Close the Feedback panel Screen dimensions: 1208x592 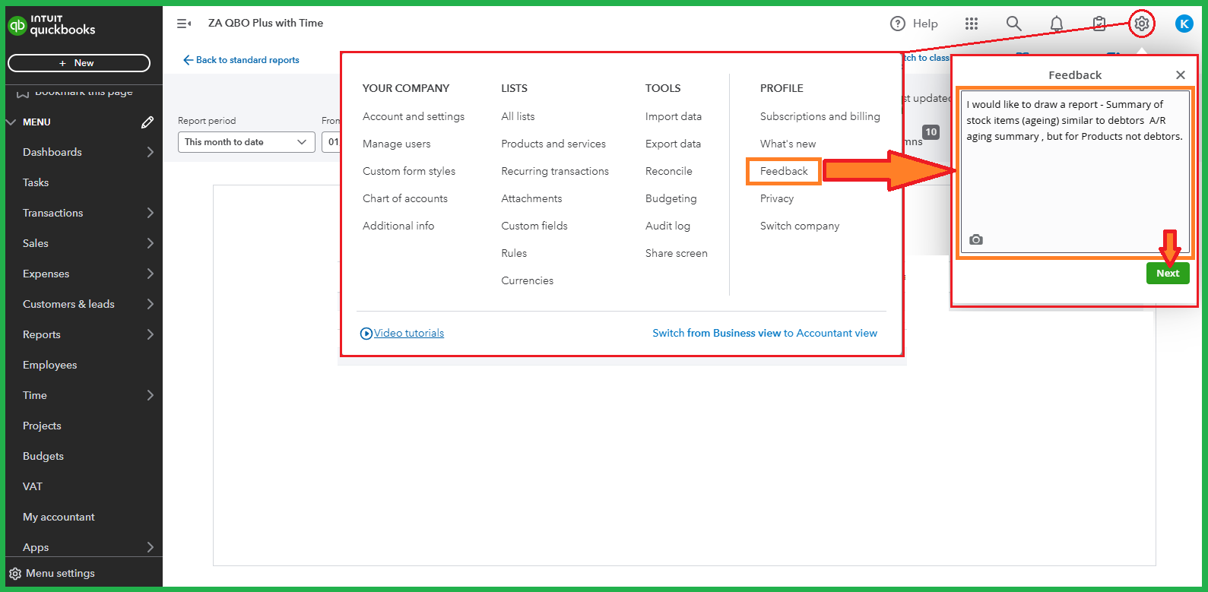point(1181,74)
